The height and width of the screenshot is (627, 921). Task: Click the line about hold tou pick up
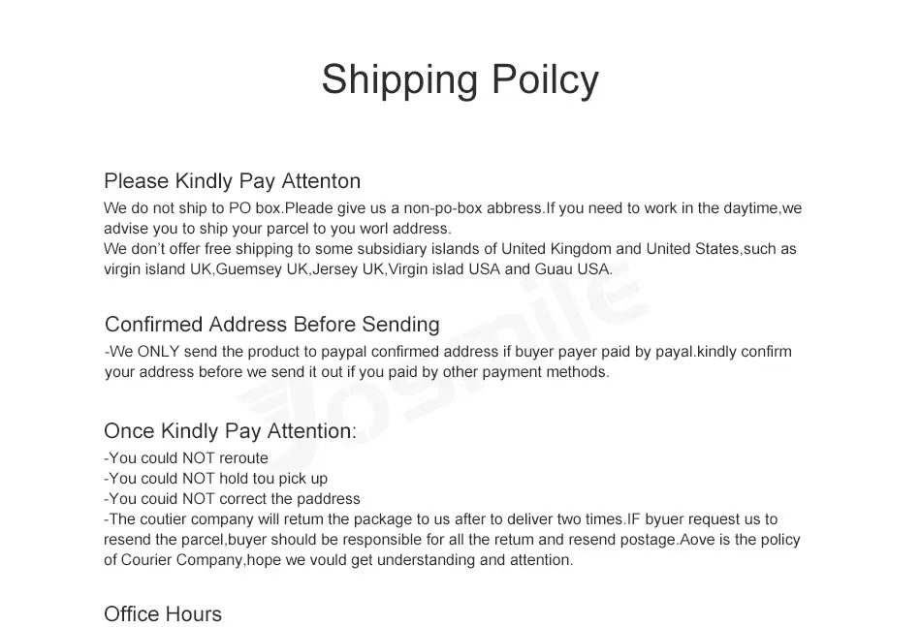pyautogui.click(x=215, y=479)
